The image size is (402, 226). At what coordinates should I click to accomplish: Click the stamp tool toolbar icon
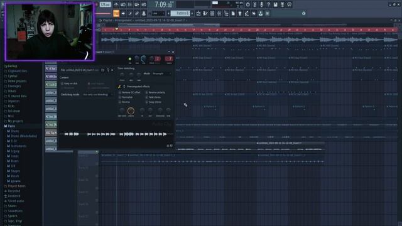144,13
